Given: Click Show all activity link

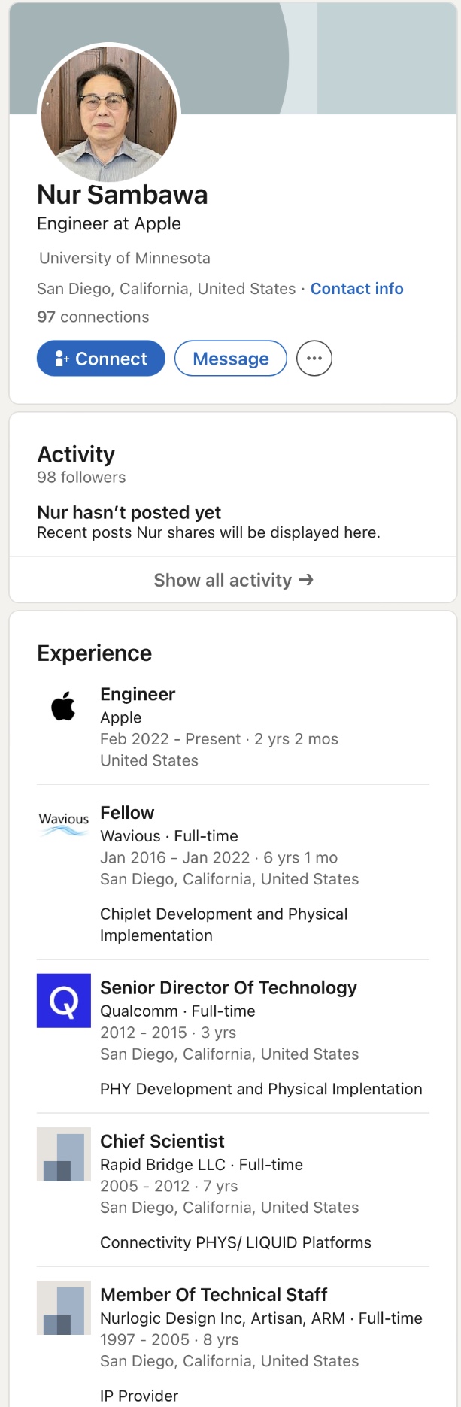Looking at the screenshot, I should 233,580.
